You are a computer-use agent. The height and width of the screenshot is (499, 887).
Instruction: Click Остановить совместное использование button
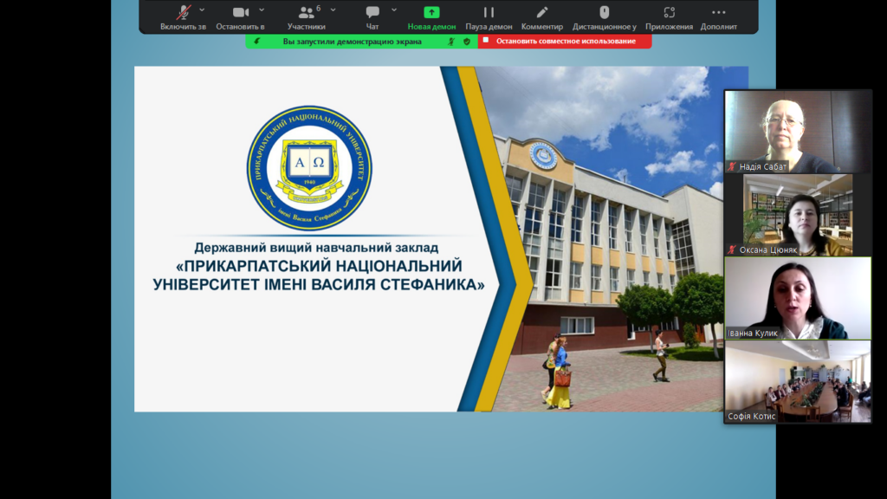point(565,41)
